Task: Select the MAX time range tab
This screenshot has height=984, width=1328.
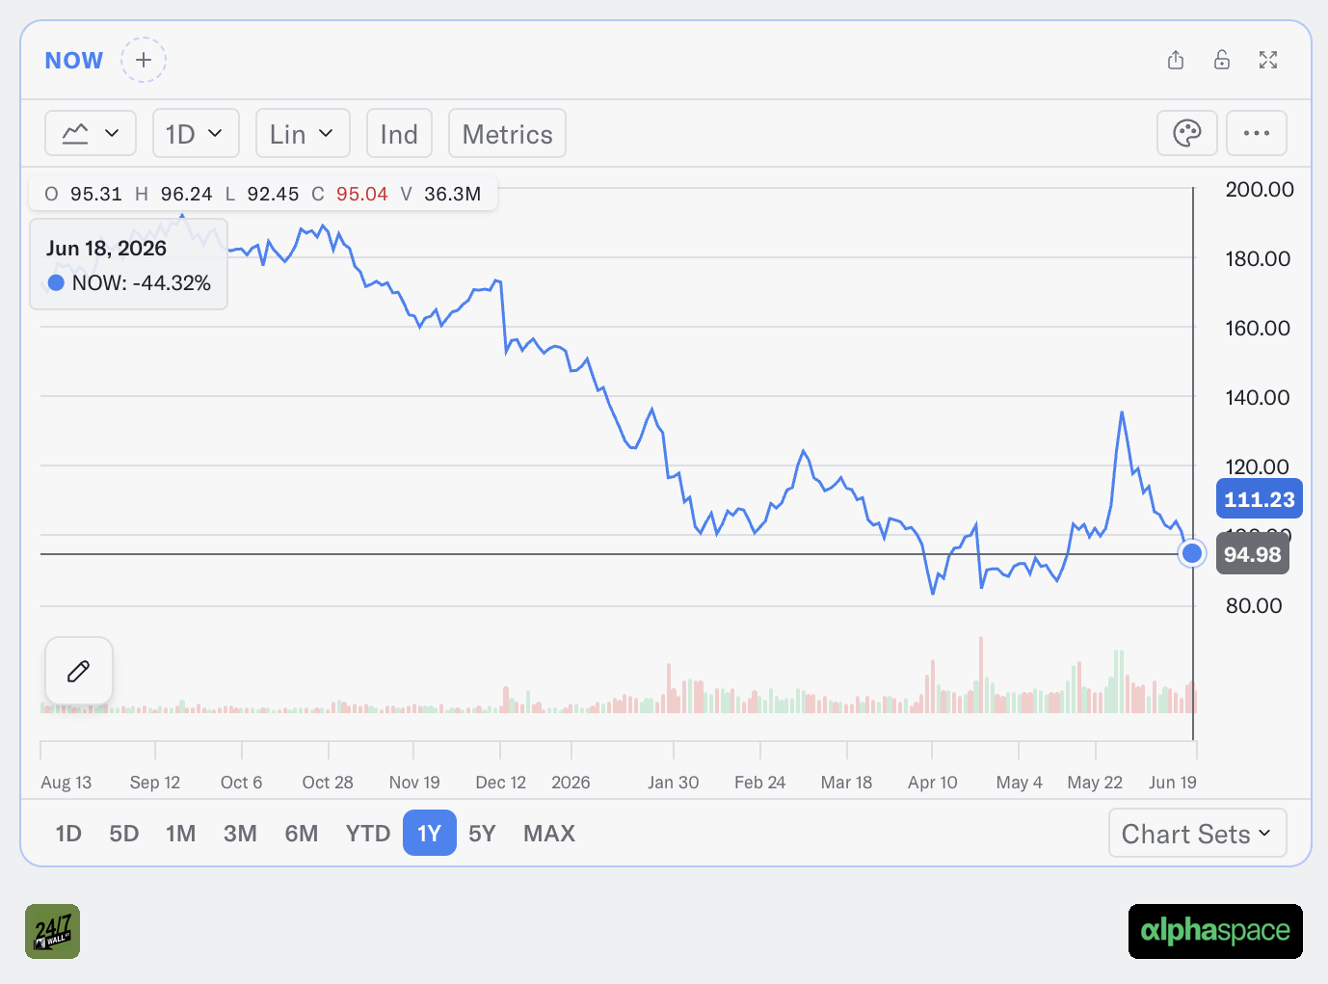Action: (x=549, y=834)
